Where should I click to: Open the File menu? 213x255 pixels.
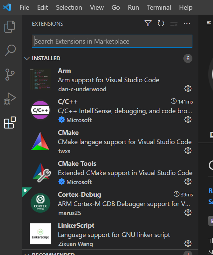[x=24, y=7]
